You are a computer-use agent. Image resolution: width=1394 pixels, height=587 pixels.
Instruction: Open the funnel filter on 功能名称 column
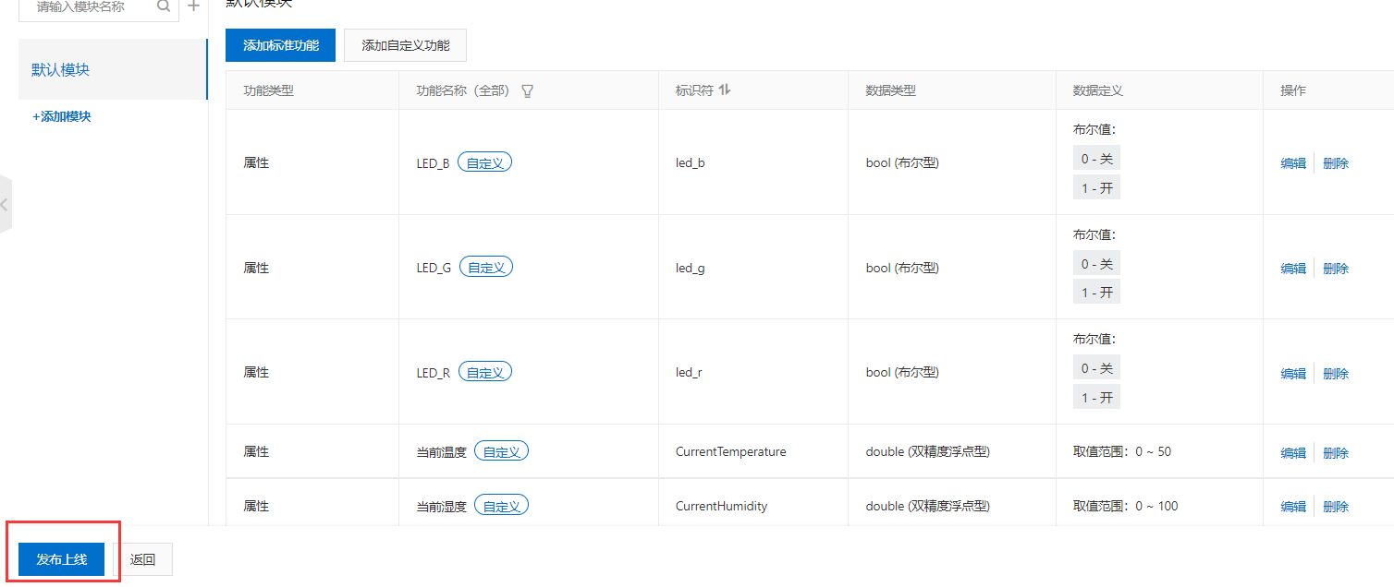pos(527,91)
